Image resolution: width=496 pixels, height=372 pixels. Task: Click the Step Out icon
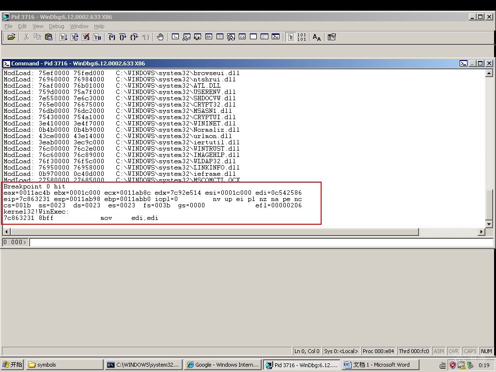(x=134, y=37)
